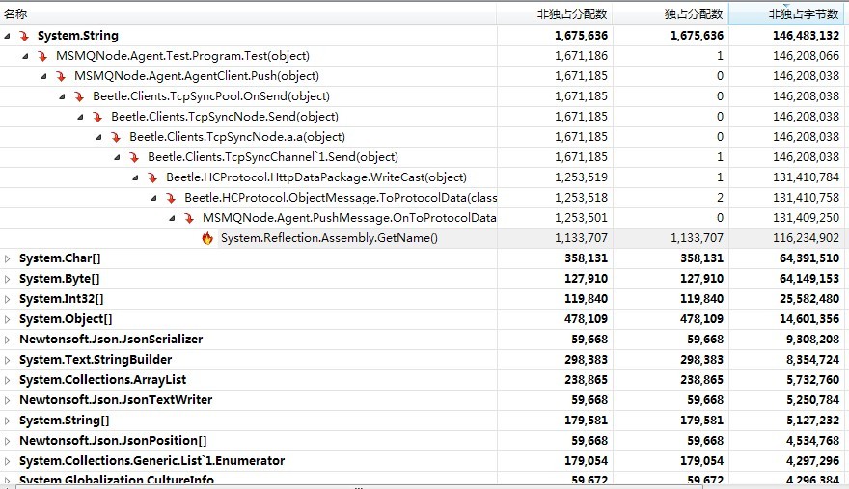This screenshot has width=849, height=489.
Task: Expand the System.Object[] row
Action: (x=7, y=319)
